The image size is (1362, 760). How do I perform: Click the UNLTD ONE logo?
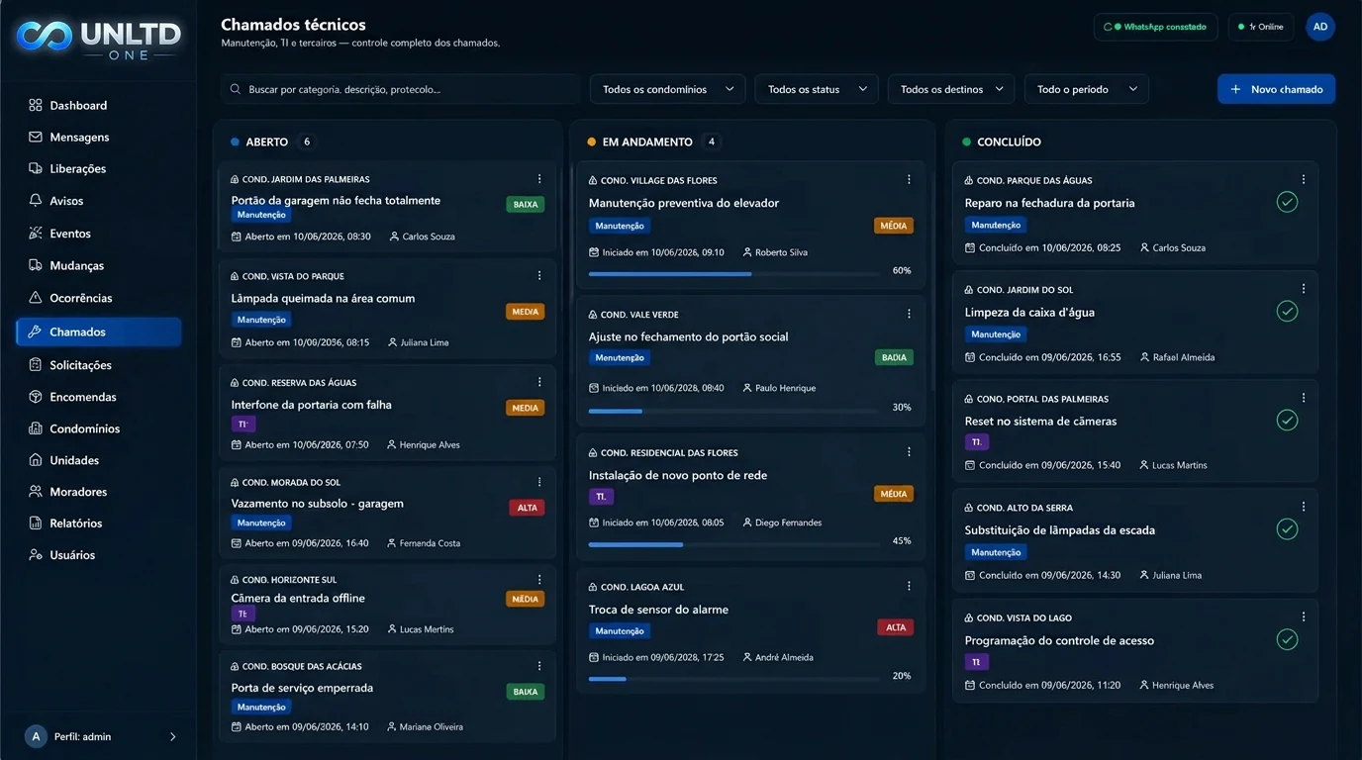coord(98,40)
